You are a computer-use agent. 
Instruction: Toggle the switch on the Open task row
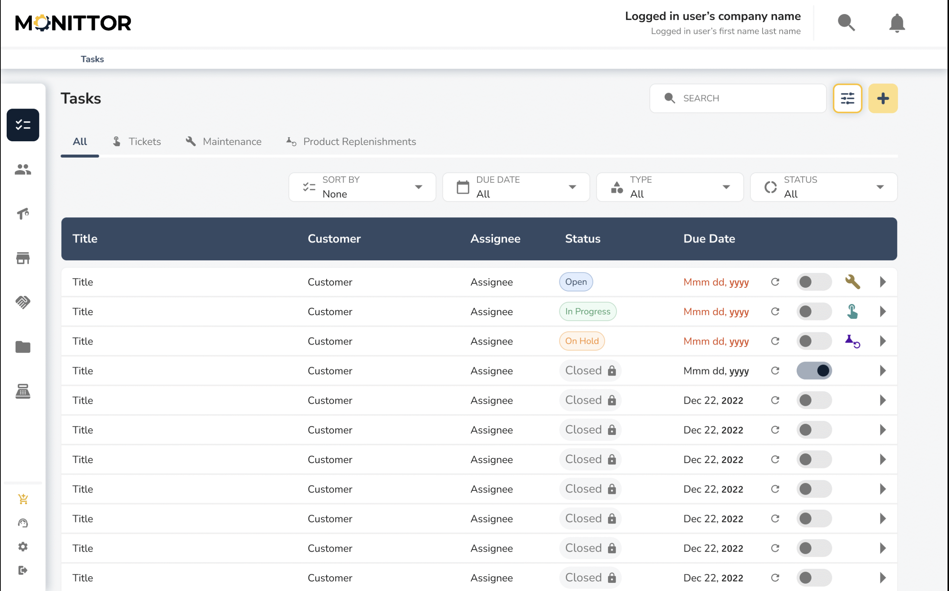[x=813, y=282]
